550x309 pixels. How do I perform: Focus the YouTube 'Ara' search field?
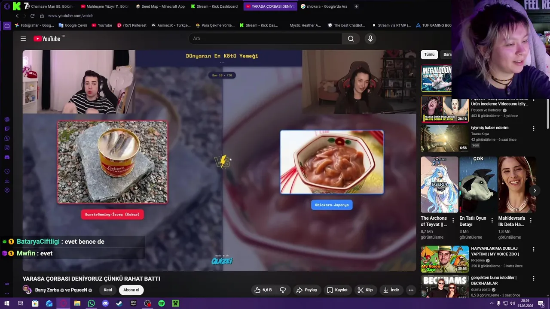click(x=265, y=39)
